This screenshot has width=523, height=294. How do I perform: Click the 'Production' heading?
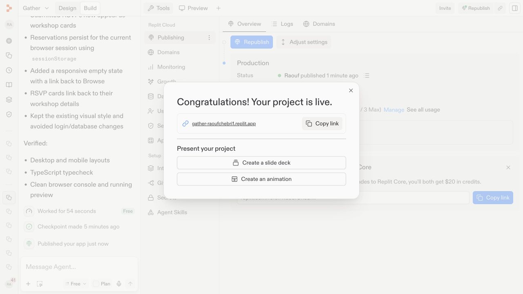(253, 63)
